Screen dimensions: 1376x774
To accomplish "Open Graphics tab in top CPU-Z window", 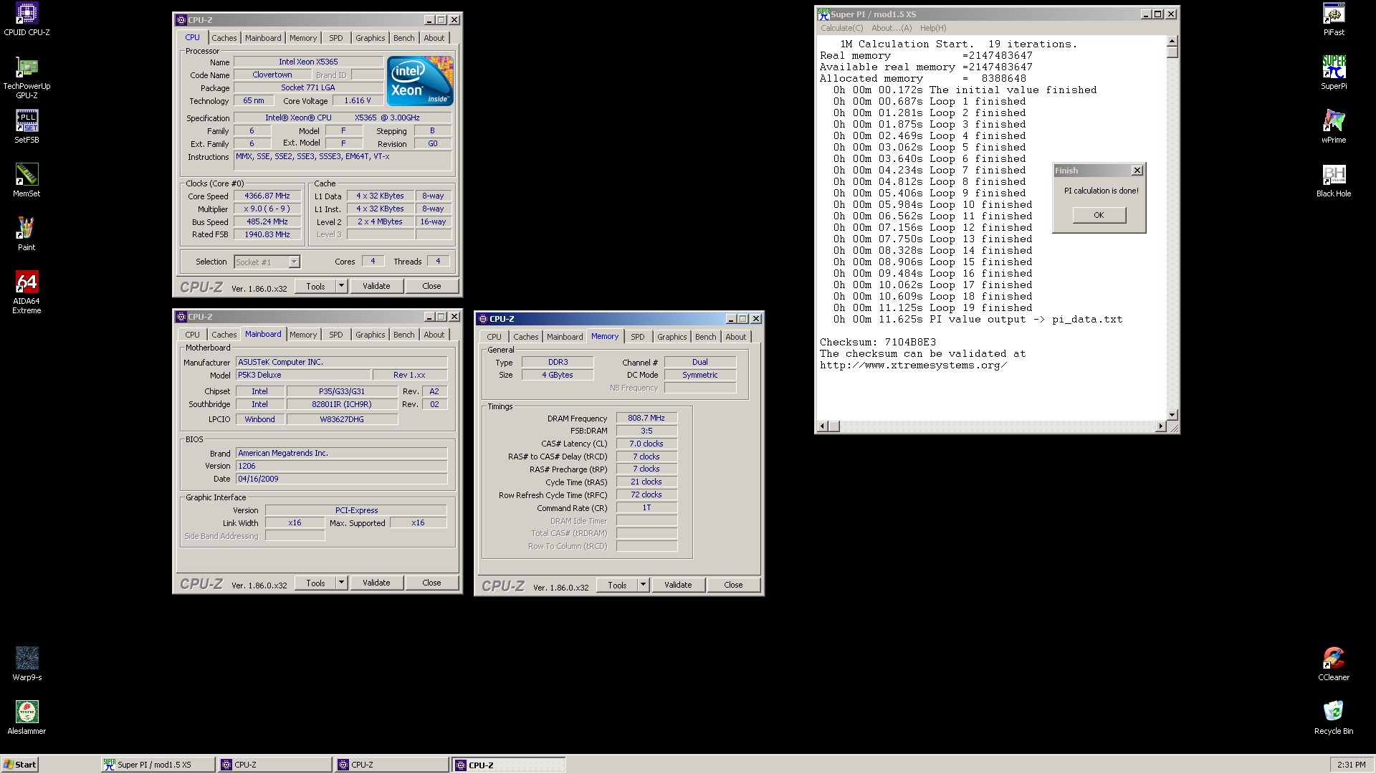I will click(370, 38).
